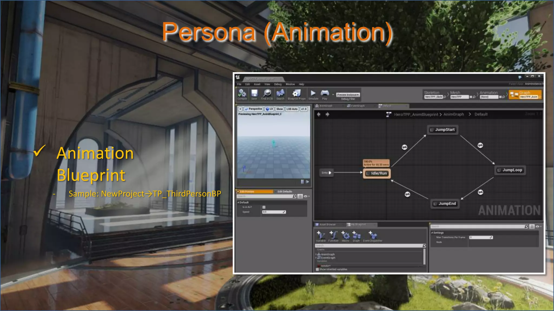The height and width of the screenshot is (311, 554).
Task: Collapse the Default category
Action: (x=238, y=202)
